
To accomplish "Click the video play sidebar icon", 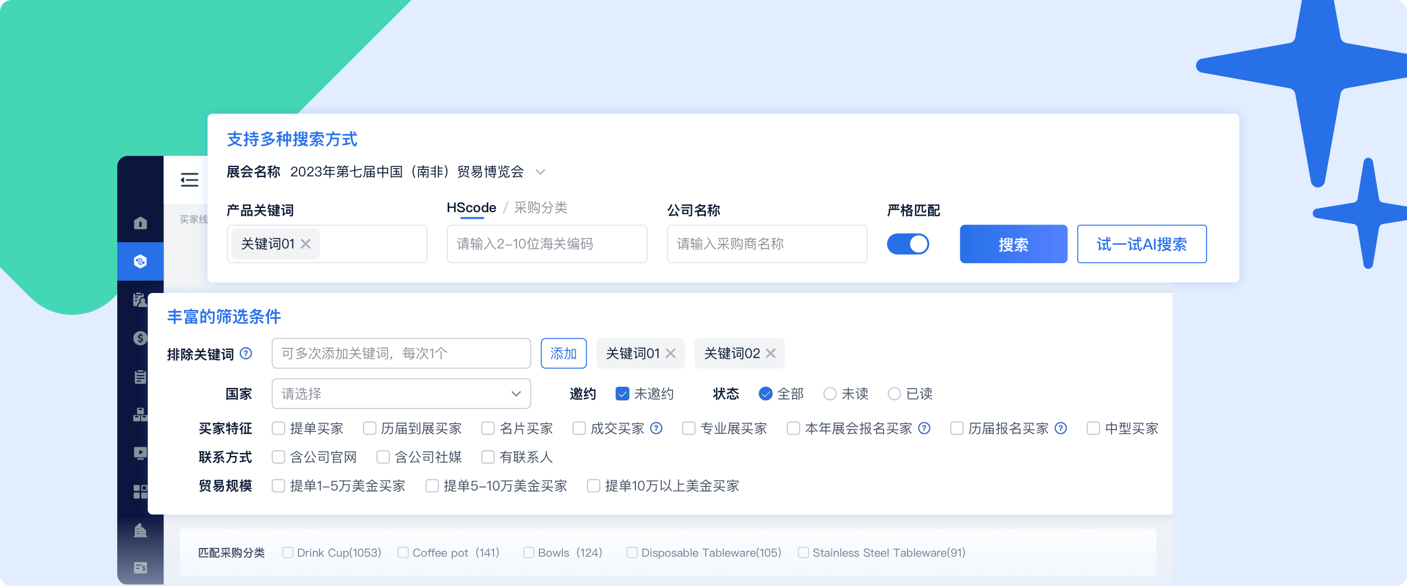I will pos(140,453).
